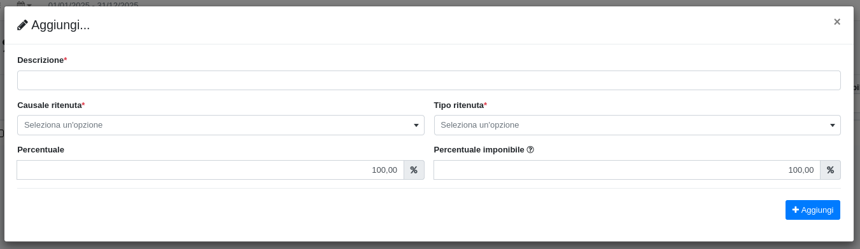Click the Percentuale imponibile label text
Screen dimensions: 860x249
point(479,150)
